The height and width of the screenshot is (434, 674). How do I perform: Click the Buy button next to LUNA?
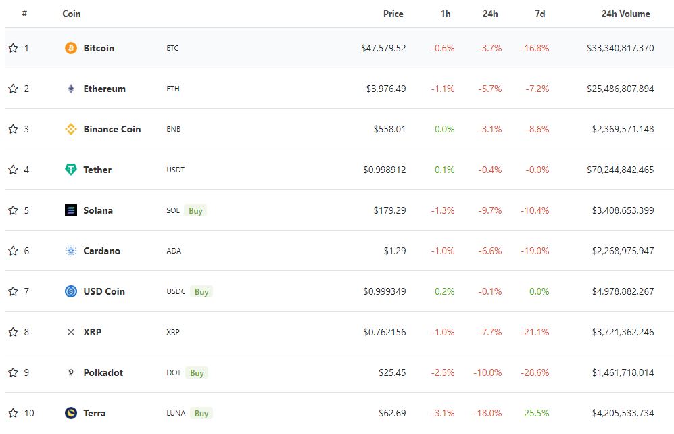201,413
